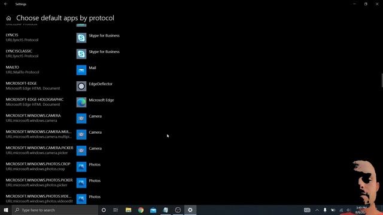Click EdgeDeflector icon for MICROSOFT-EDGE protocol
Screen dimensions: 383x215
pos(81,86)
